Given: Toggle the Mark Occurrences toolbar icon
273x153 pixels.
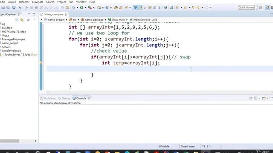Looking at the screenshot, I should pyautogui.click(x=140, y=8).
